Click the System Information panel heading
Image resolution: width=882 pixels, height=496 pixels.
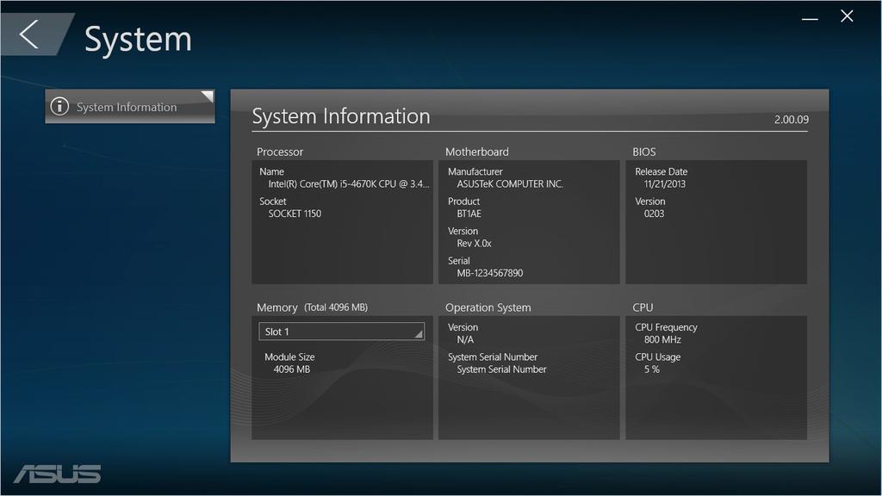341,116
